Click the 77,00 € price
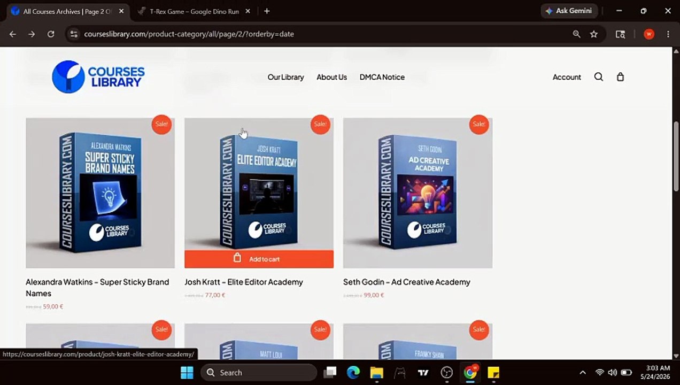 tap(215, 295)
